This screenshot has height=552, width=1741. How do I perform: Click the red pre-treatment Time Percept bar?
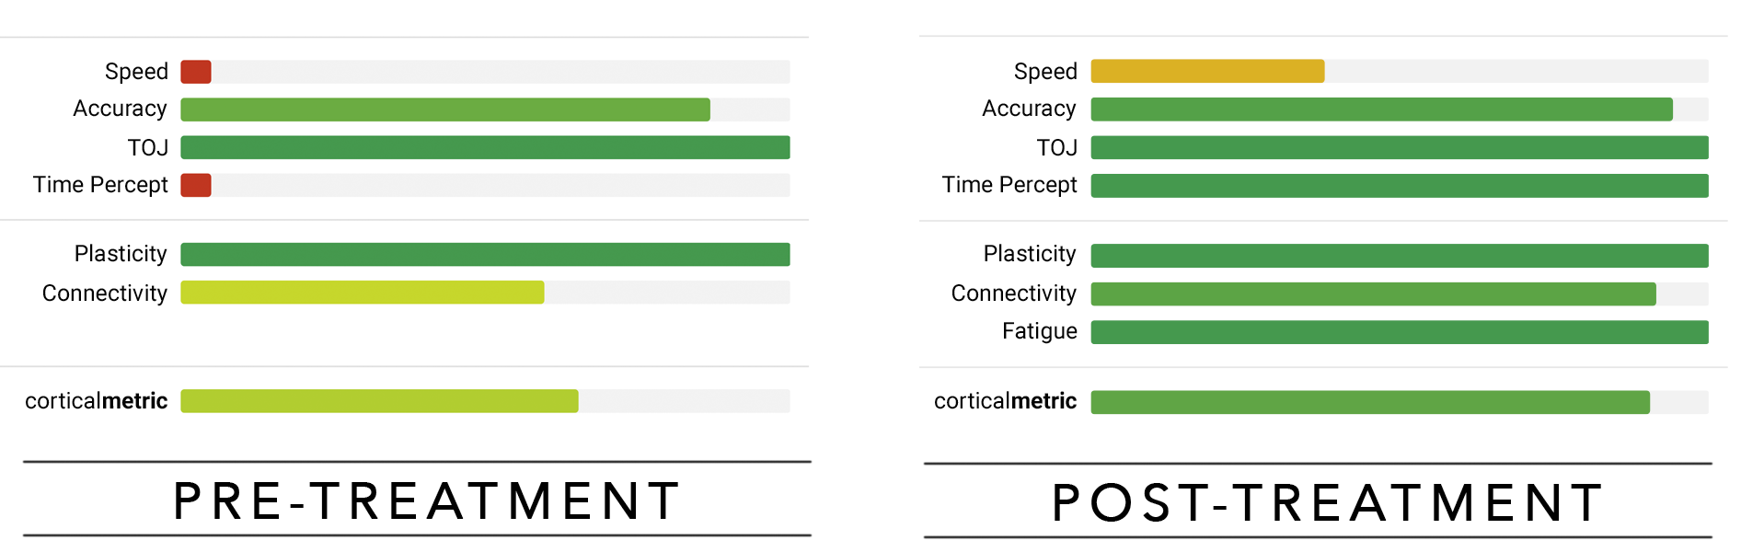coord(196,185)
